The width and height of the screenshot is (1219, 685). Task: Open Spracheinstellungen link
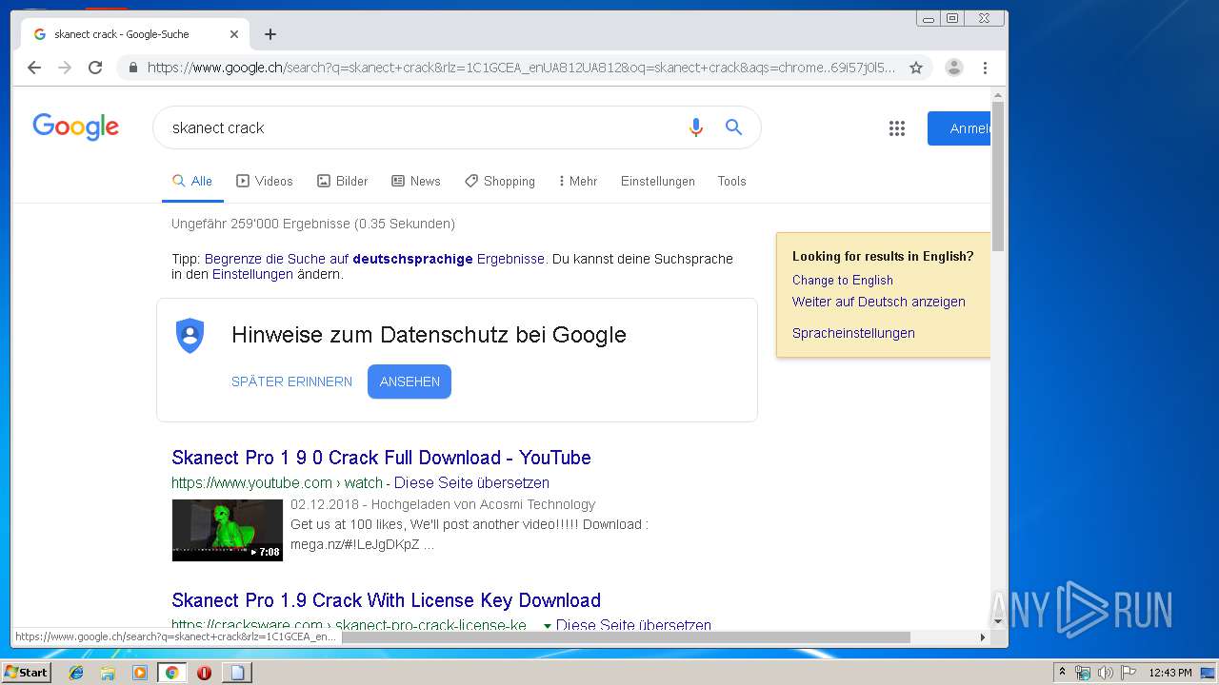point(853,333)
